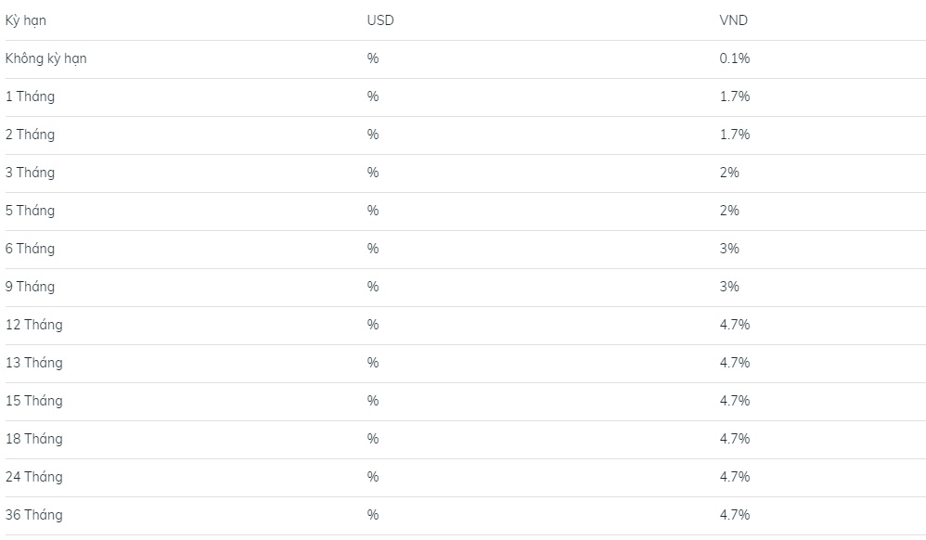Click the 4.7% rate for 13 Tháng
926x540 pixels.
pos(735,363)
